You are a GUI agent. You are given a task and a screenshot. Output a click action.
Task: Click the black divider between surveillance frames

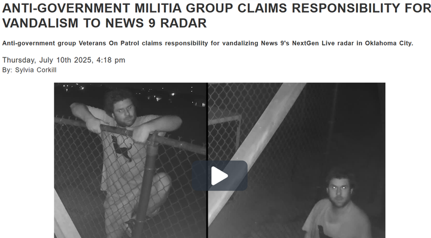[208, 160]
